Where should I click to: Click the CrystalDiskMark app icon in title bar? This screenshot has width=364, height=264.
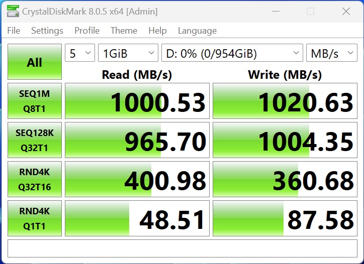point(12,11)
